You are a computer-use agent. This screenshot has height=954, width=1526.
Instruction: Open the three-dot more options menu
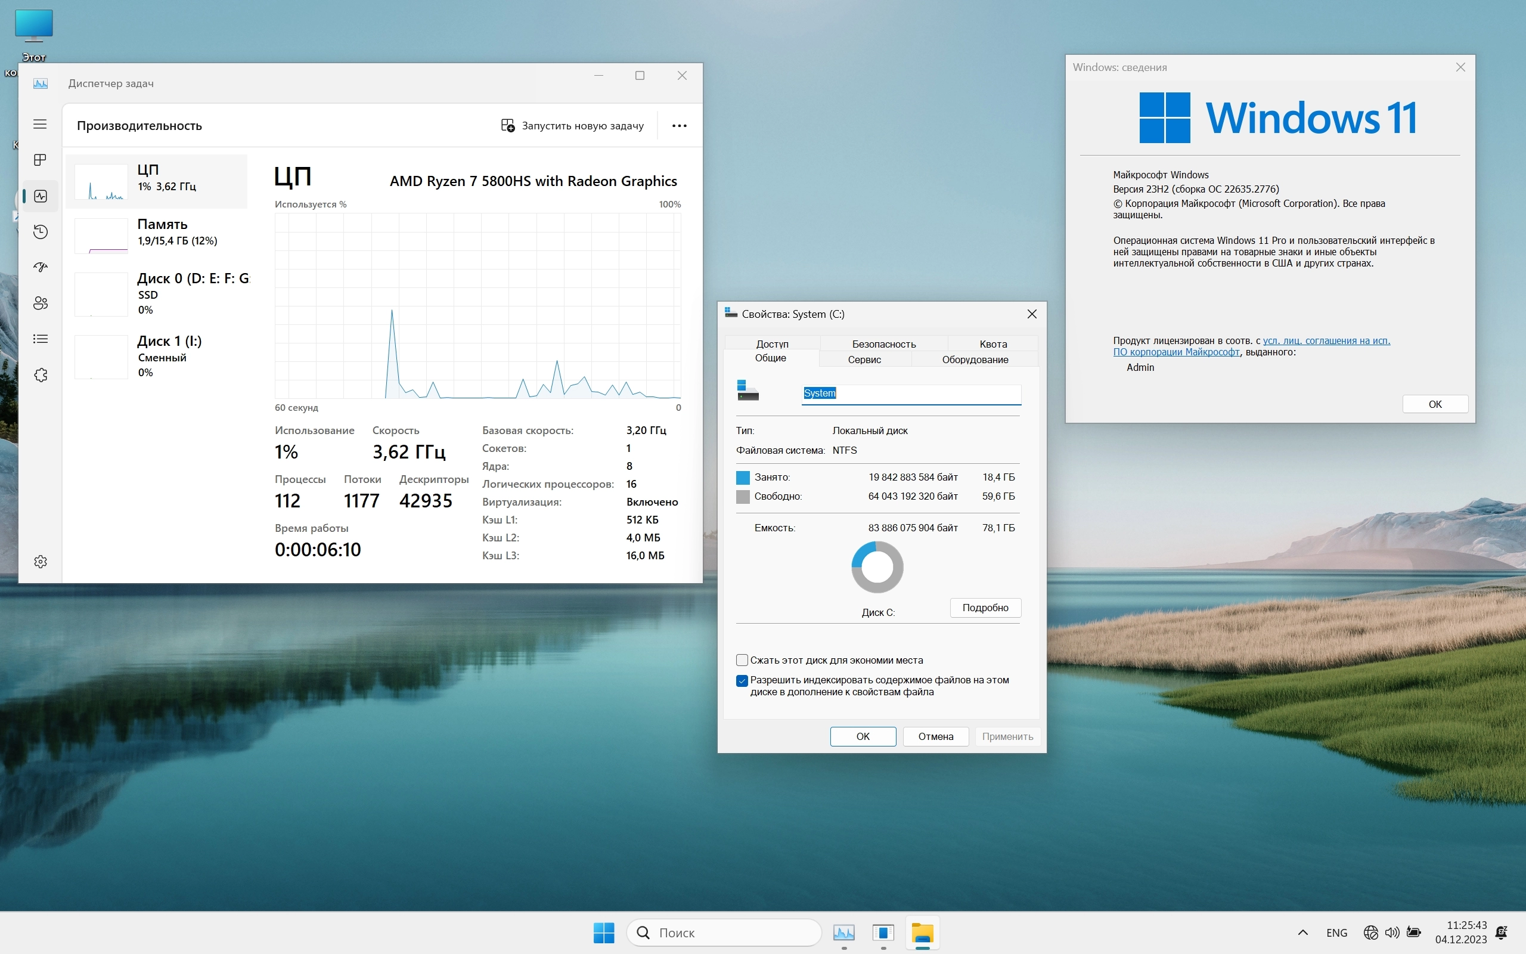(x=679, y=126)
